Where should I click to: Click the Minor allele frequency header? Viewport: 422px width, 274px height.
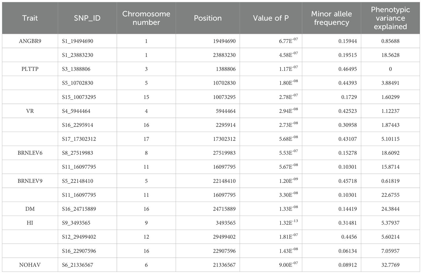331,18
